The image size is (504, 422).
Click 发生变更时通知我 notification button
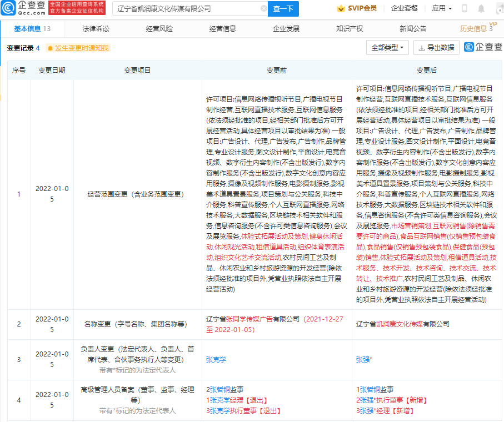[78, 48]
